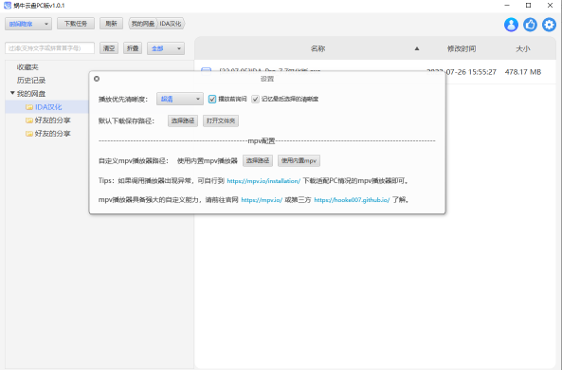Toggle the 播放前询问 checkbox

tap(212, 99)
